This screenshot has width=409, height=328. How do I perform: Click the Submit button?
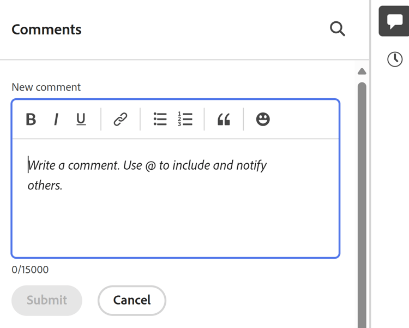pyautogui.click(x=47, y=300)
